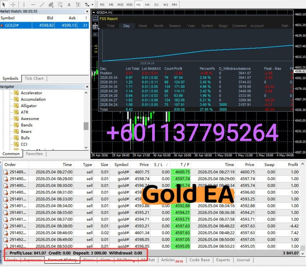Image resolution: width=306 pixels, height=267 pixels.
Task: Sort history by Order column header
Action: pyautogui.click(x=16, y=165)
